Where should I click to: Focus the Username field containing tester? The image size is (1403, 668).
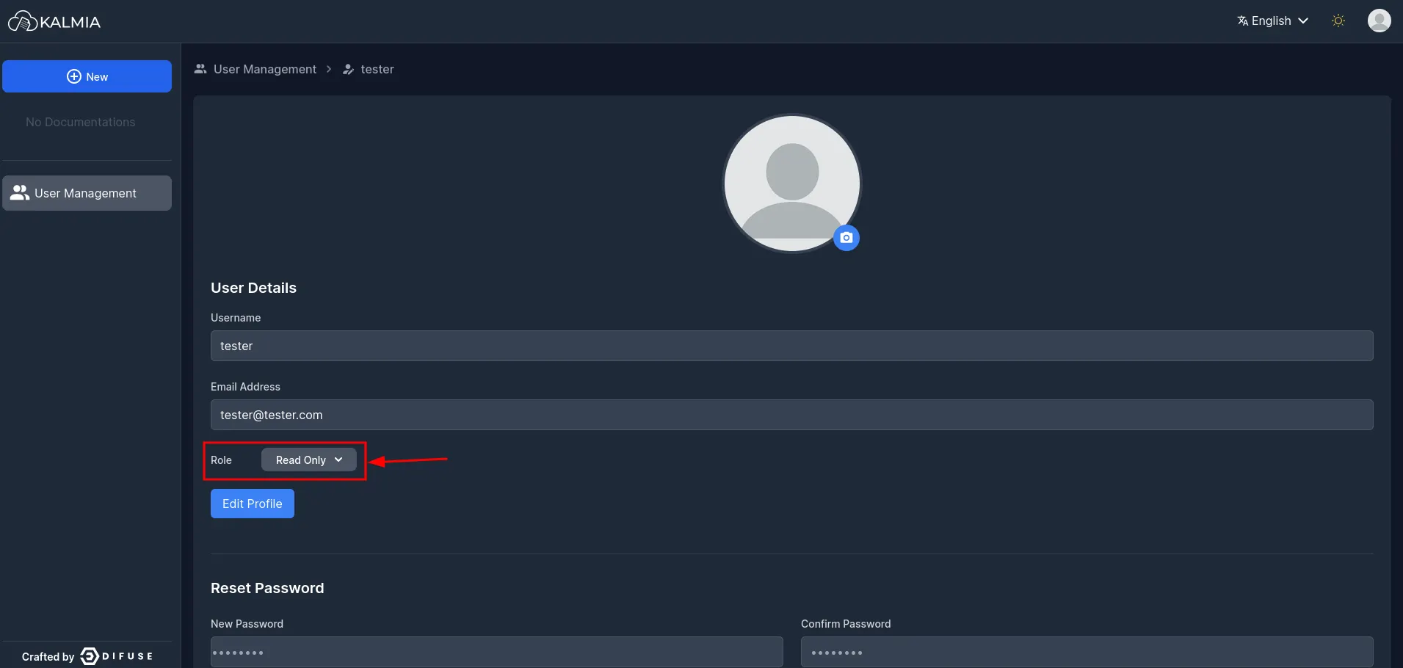coord(791,346)
